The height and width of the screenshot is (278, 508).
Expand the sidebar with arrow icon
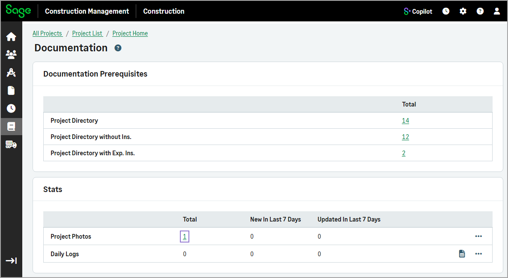pyautogui.click(x=11, y=260)
